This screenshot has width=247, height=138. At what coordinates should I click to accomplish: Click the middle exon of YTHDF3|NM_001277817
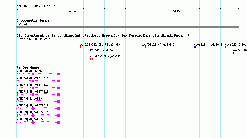(x=33, y=109)
